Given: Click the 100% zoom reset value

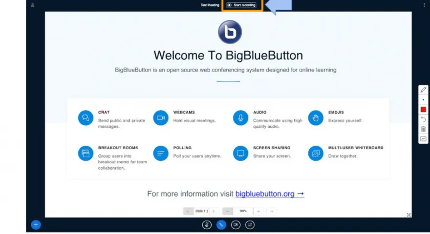Looking at the screenshot, I should [243, 211].
